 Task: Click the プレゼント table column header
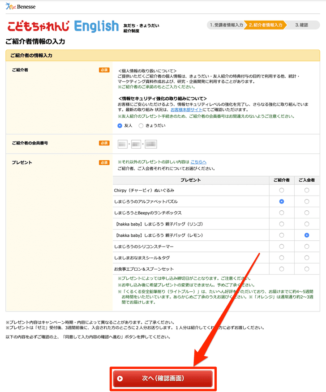pos(191,180)
